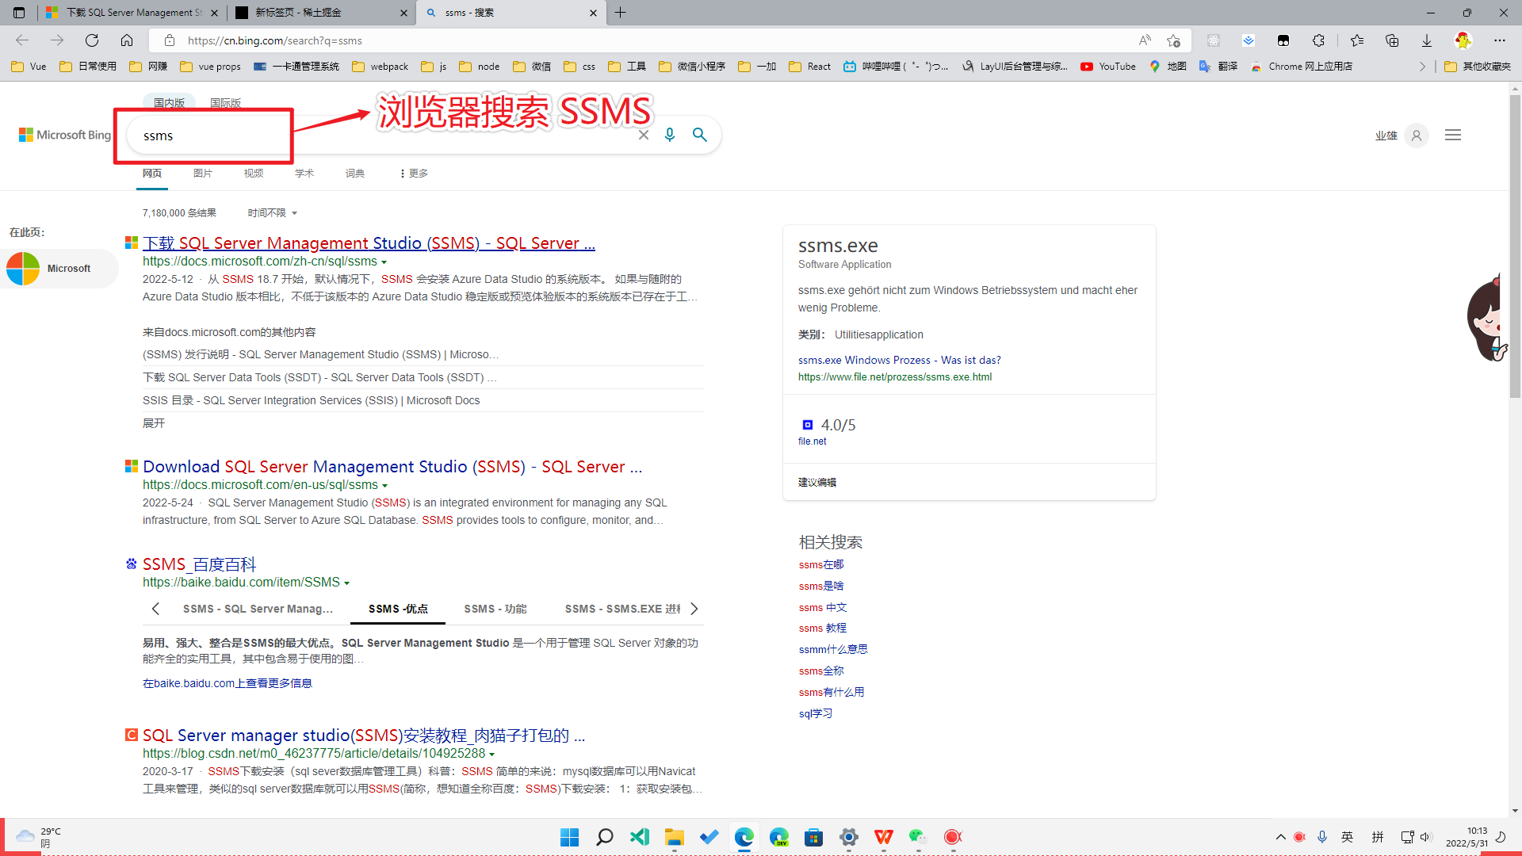The image size is (1522, 856).
Task: Open the Windows Start button
Action: 569,837
